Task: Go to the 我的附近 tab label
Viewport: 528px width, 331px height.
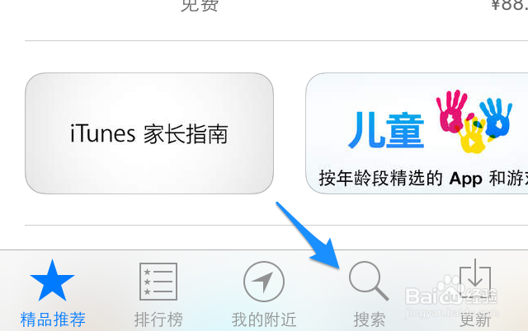Action: pyautogui.click(x=264, y=319)
